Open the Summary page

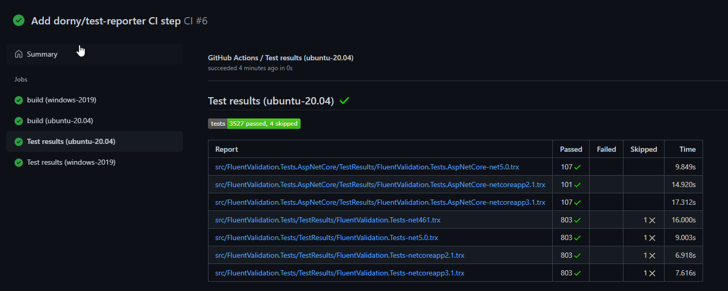pyautogui.click(x=42, y=54)
